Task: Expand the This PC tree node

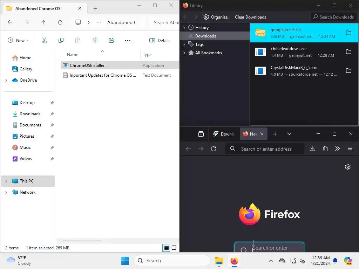Action: pyautogui.click(x=6, y=181)
